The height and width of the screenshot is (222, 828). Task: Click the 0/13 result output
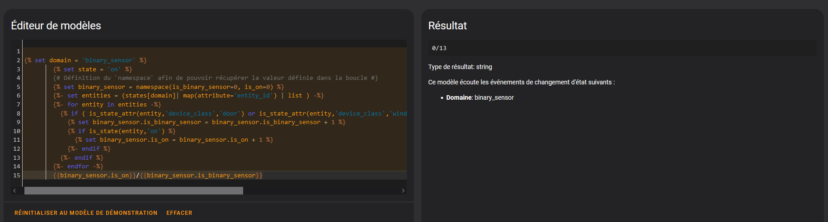point(439,48)
